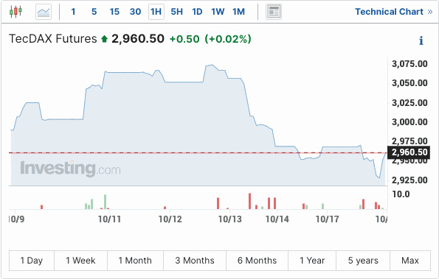
Task: Open the news overlay icon
Action: point(274,12)
